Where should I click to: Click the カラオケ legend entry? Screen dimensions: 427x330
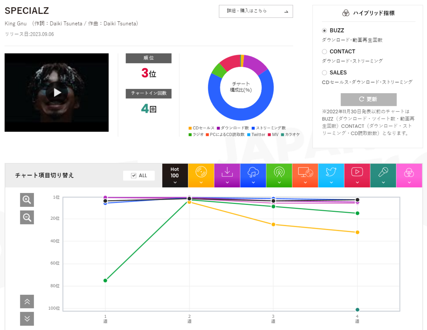(290, 135)
